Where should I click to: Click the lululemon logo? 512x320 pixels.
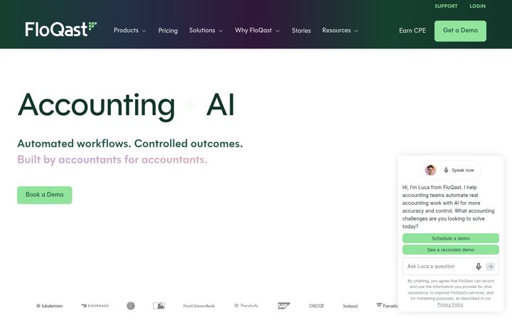click(x=49, y=306)
